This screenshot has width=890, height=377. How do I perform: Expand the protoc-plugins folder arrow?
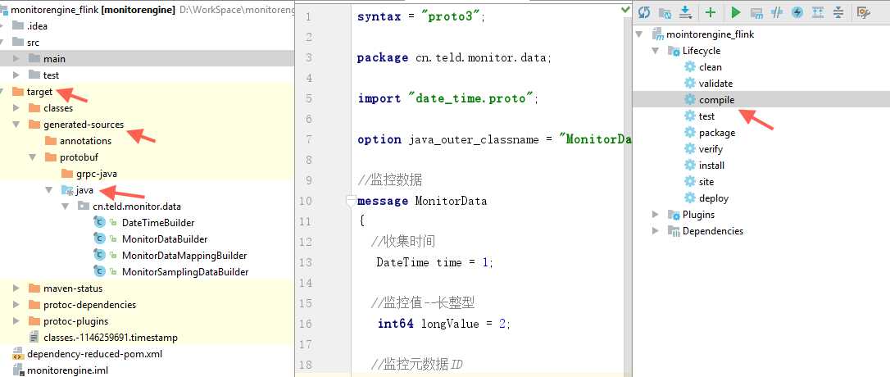click(16, 321)
